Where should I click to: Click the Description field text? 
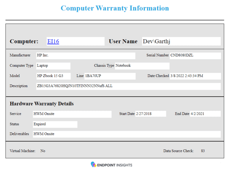[128, 86]
